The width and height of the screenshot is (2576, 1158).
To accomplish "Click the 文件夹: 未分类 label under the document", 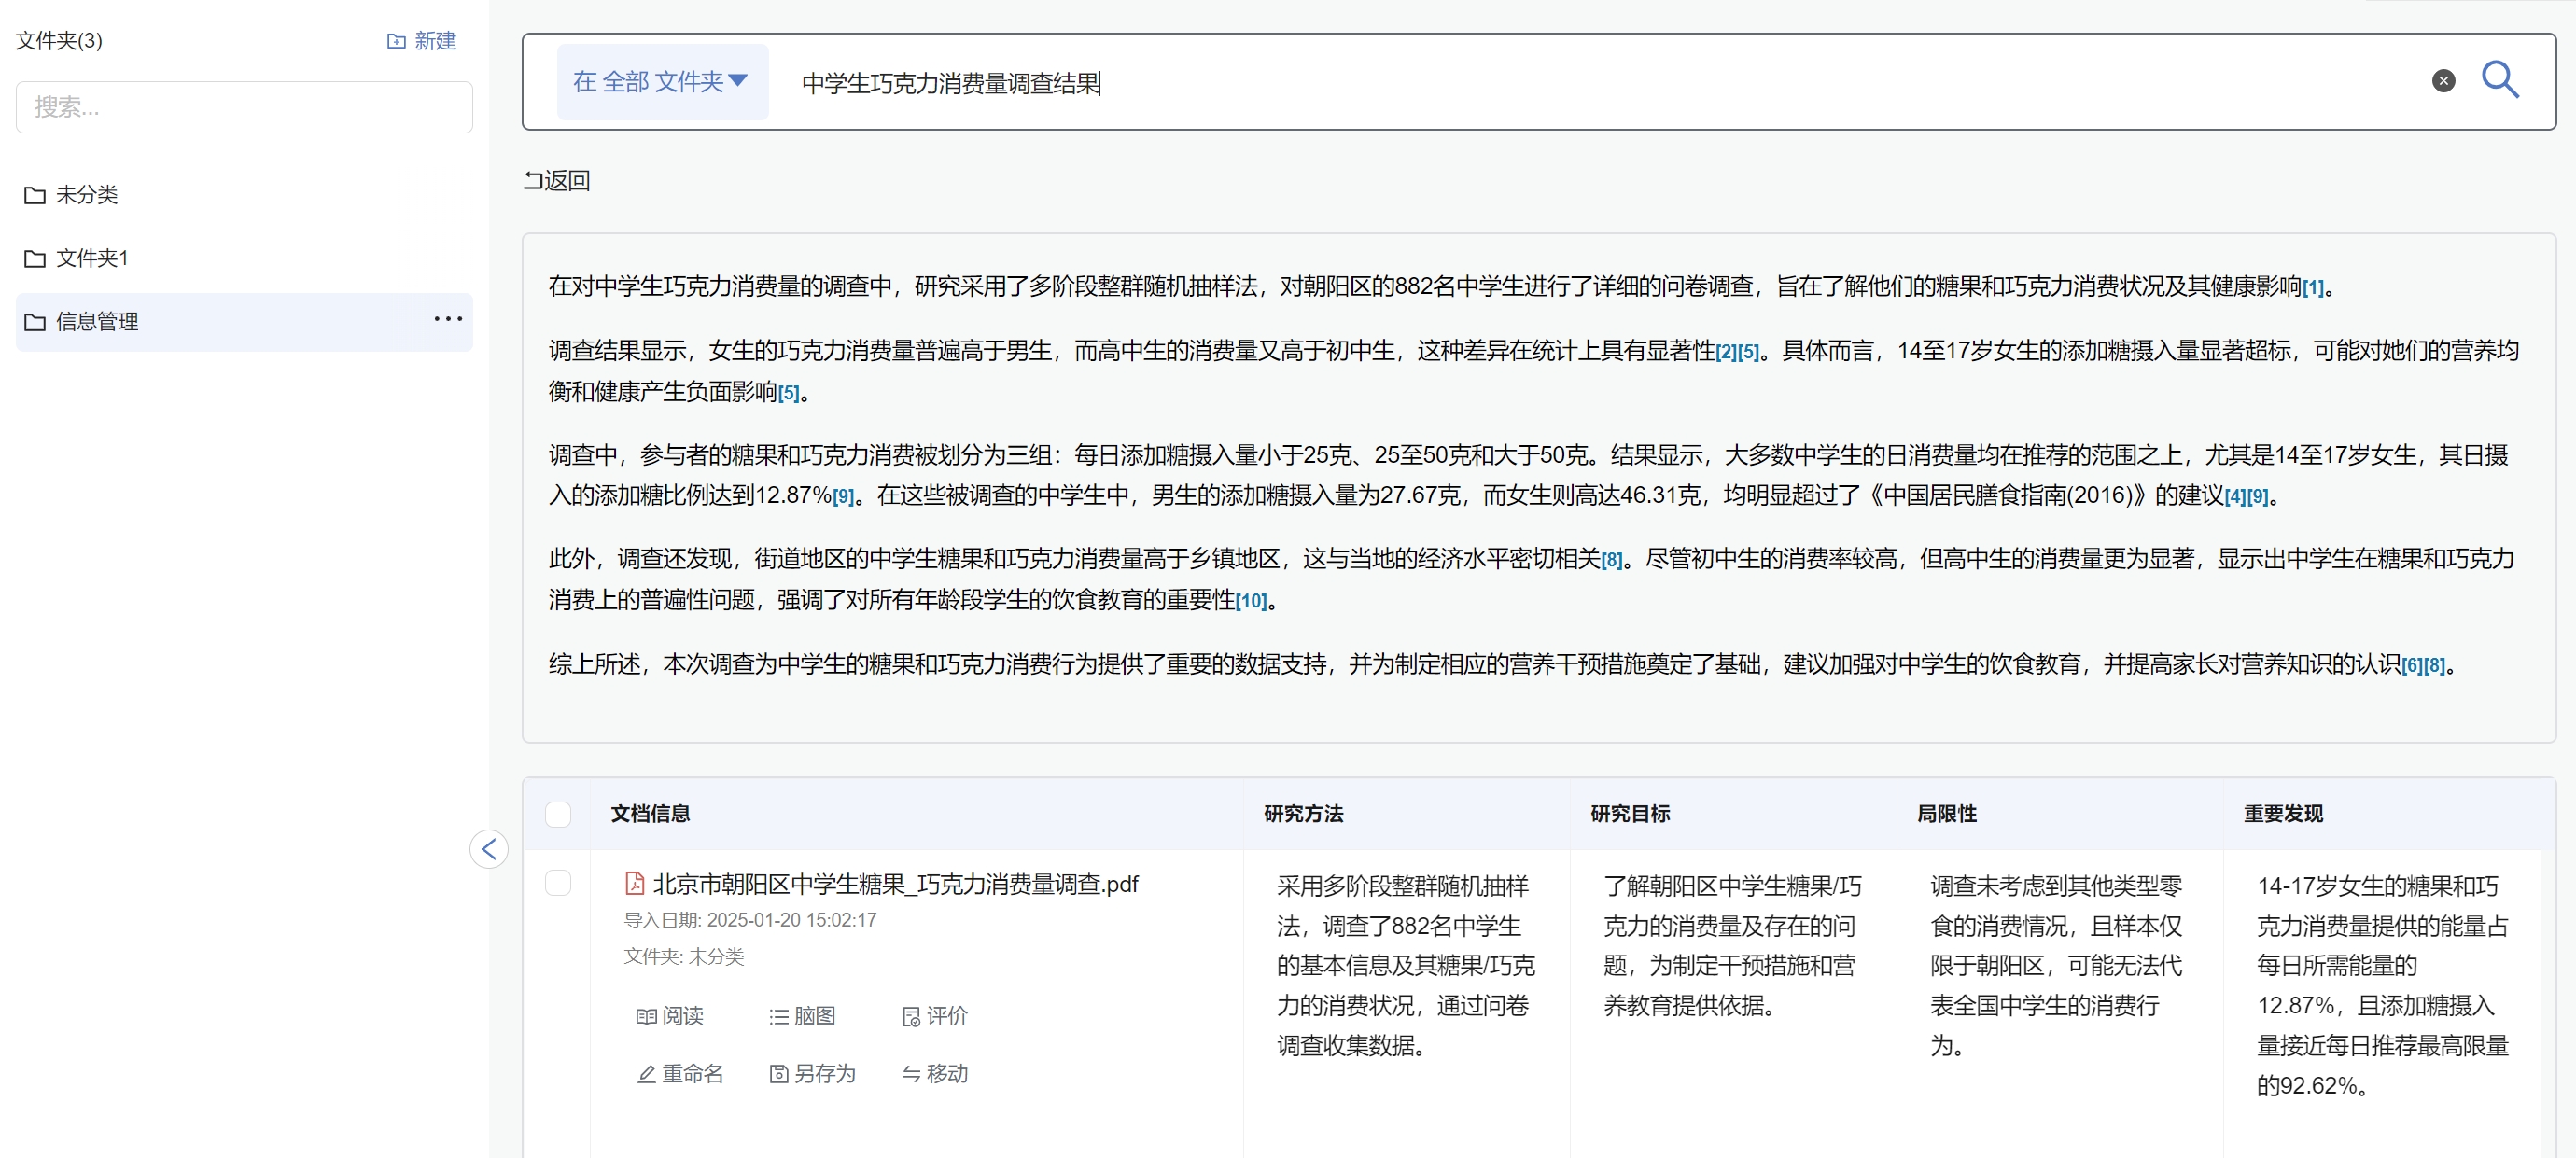I will (x=684, y=957).
